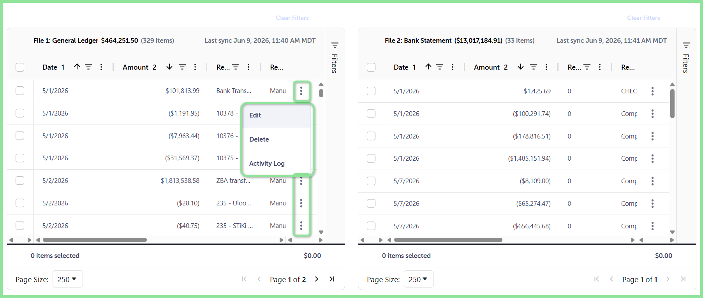Expand the General Ledger Filters side panel
Image resolution: width=703 pixels, height=298 pixels.
[335, 57]
